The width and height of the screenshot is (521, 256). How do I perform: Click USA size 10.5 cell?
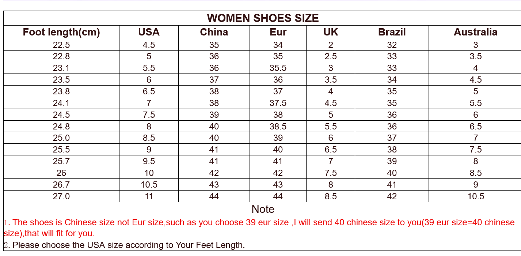tap(149, 185)
